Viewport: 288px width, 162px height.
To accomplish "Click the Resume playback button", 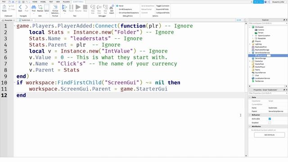I will tap(78, 8).
